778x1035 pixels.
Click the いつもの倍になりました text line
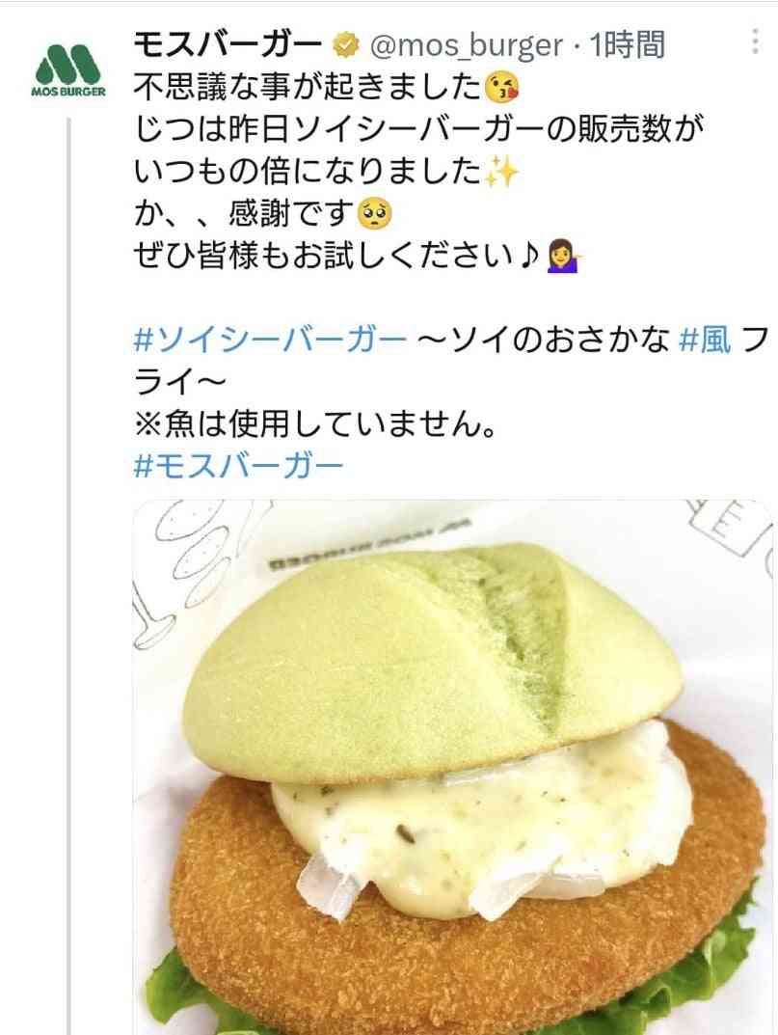tap(308, 172)
